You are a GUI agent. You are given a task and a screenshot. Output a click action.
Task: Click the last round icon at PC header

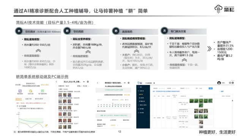(x=233, y=83)
